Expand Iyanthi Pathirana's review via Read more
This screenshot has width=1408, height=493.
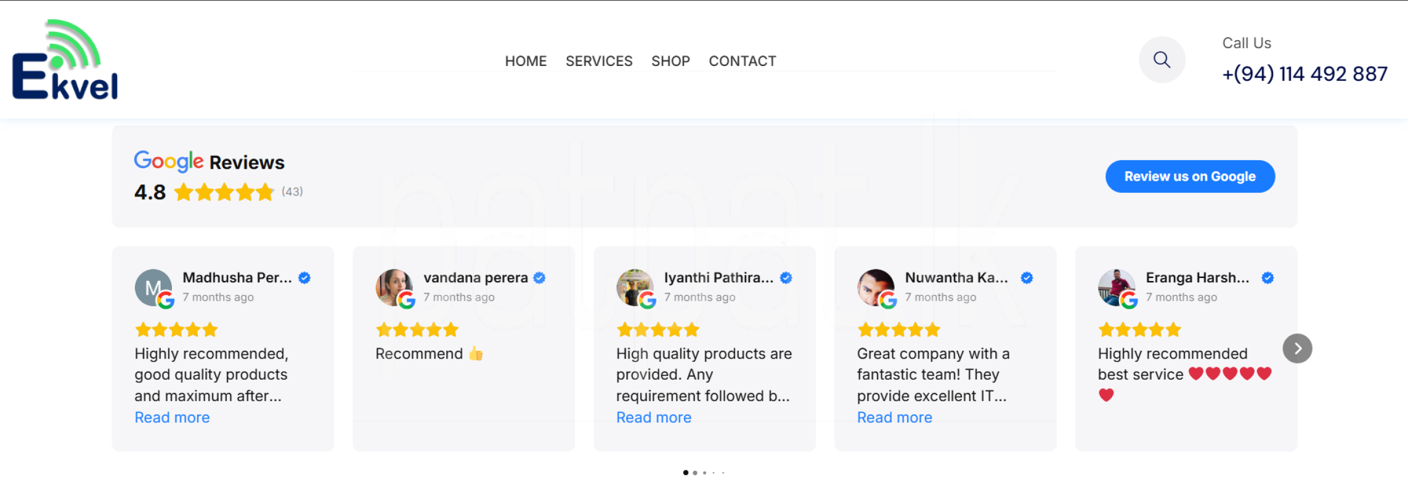click(654, 417)
